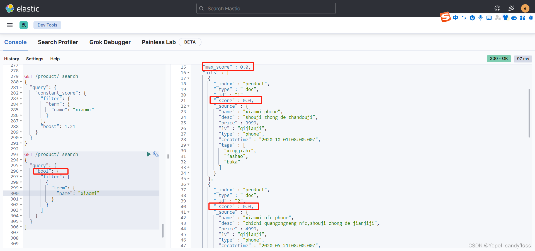Collapse the query block at line 294
535x251 pixels.
[21, 160]
